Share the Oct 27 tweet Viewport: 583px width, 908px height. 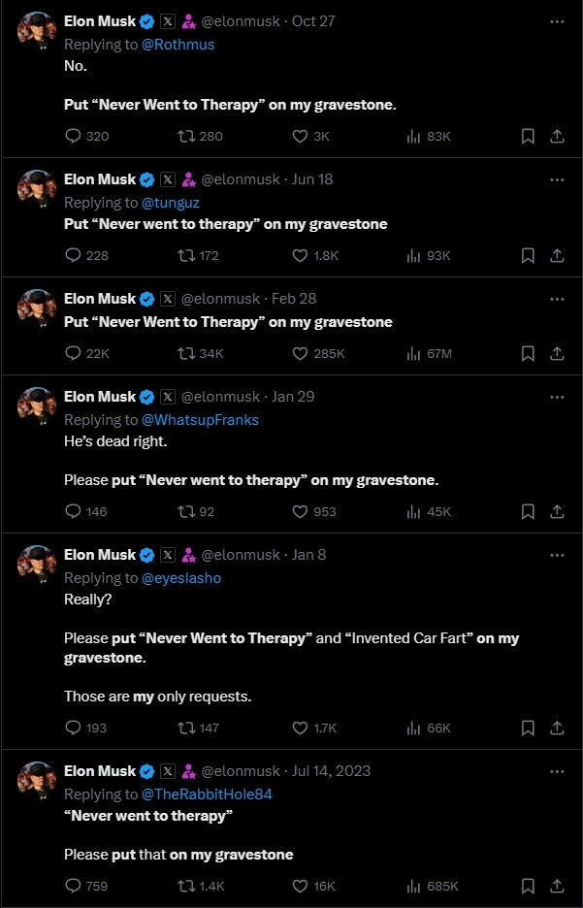pyautogui.click(x=557, y=137)
